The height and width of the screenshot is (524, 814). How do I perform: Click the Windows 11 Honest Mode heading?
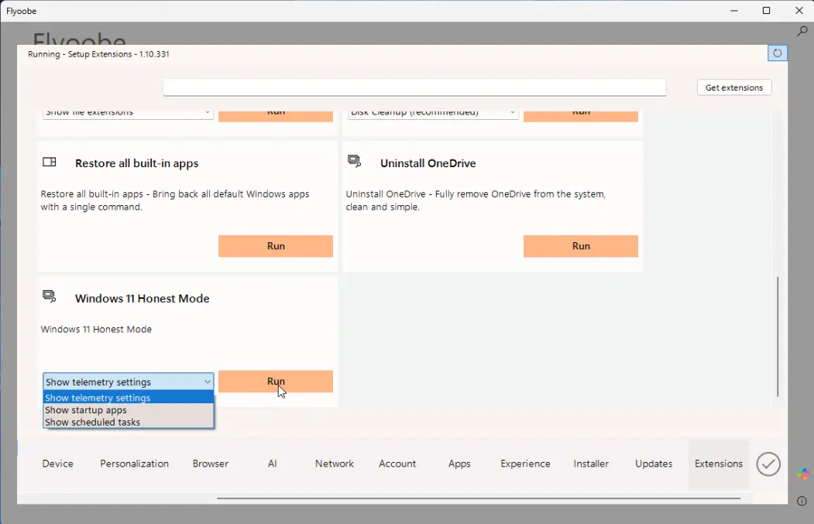pos(143,298)
